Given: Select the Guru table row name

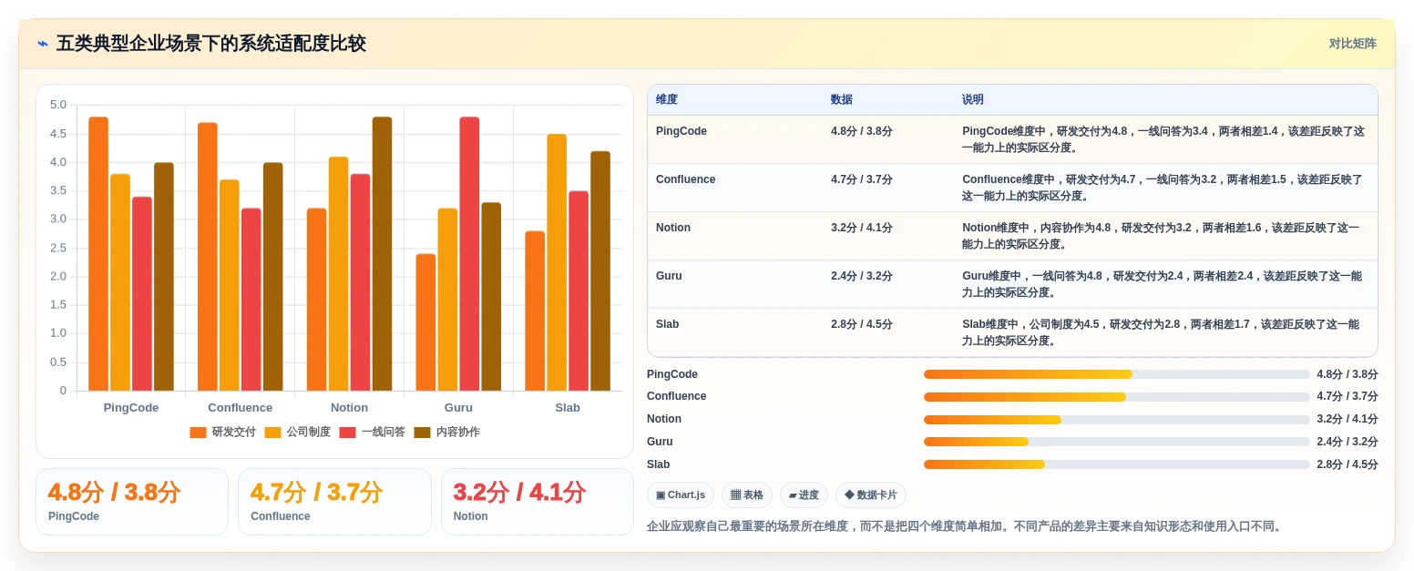Looking at the screenshot, I should click(x=669, y=276).
